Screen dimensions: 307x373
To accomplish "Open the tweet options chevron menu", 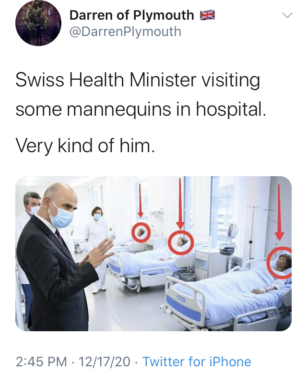I will click(287, 15).
